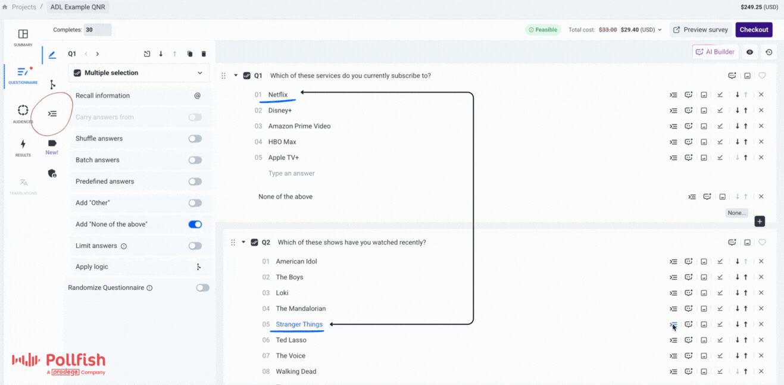Screen dimensions: 784x385
Task: Favorite Q2 with the heart icon
Action: tap(762, 242)
